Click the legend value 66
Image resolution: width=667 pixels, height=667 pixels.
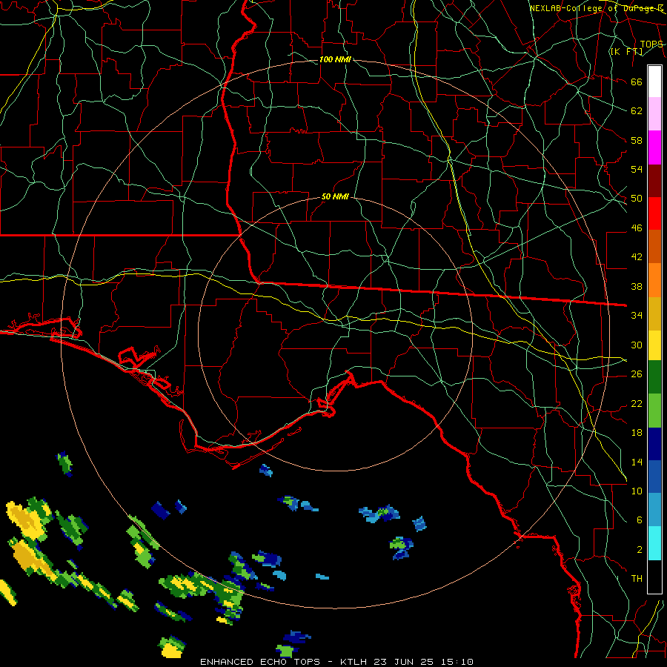point(637,82)
